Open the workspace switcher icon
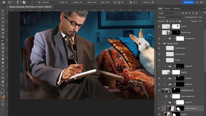The image size is (206, 116). [x=202, y=2]
